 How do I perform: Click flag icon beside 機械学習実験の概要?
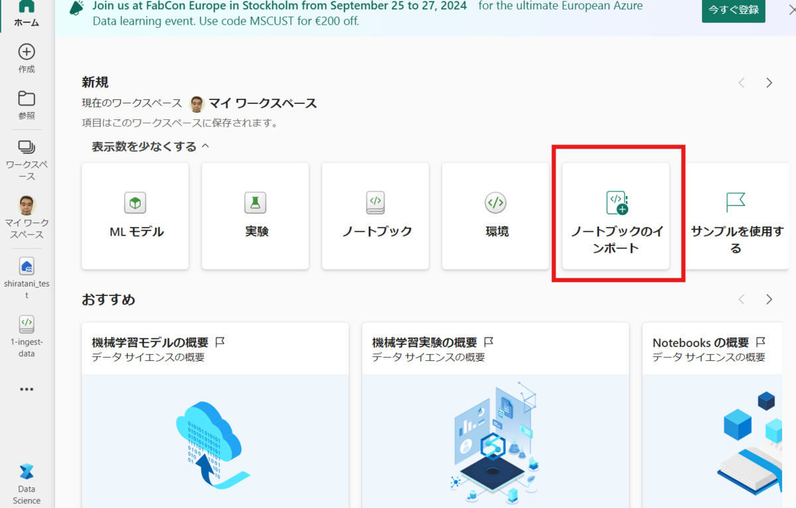pos(489,342)
